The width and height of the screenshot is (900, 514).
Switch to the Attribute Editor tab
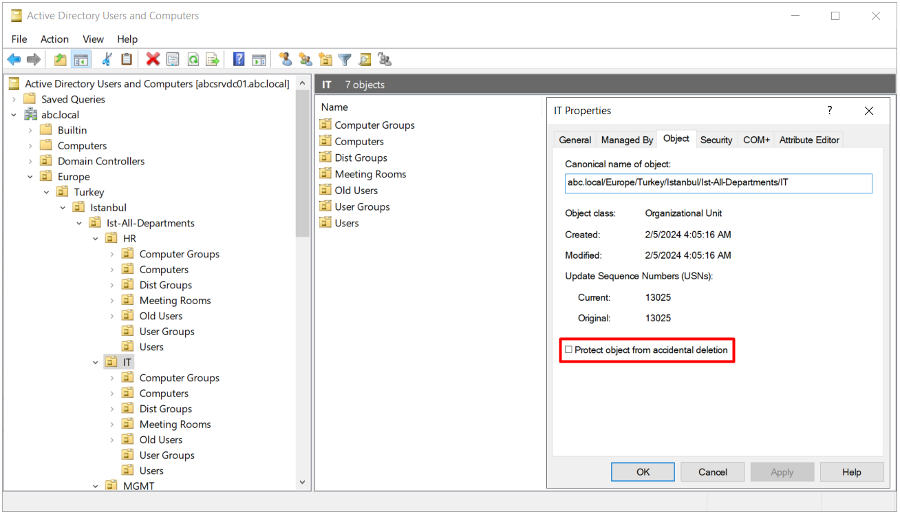(x=809, y=140)
